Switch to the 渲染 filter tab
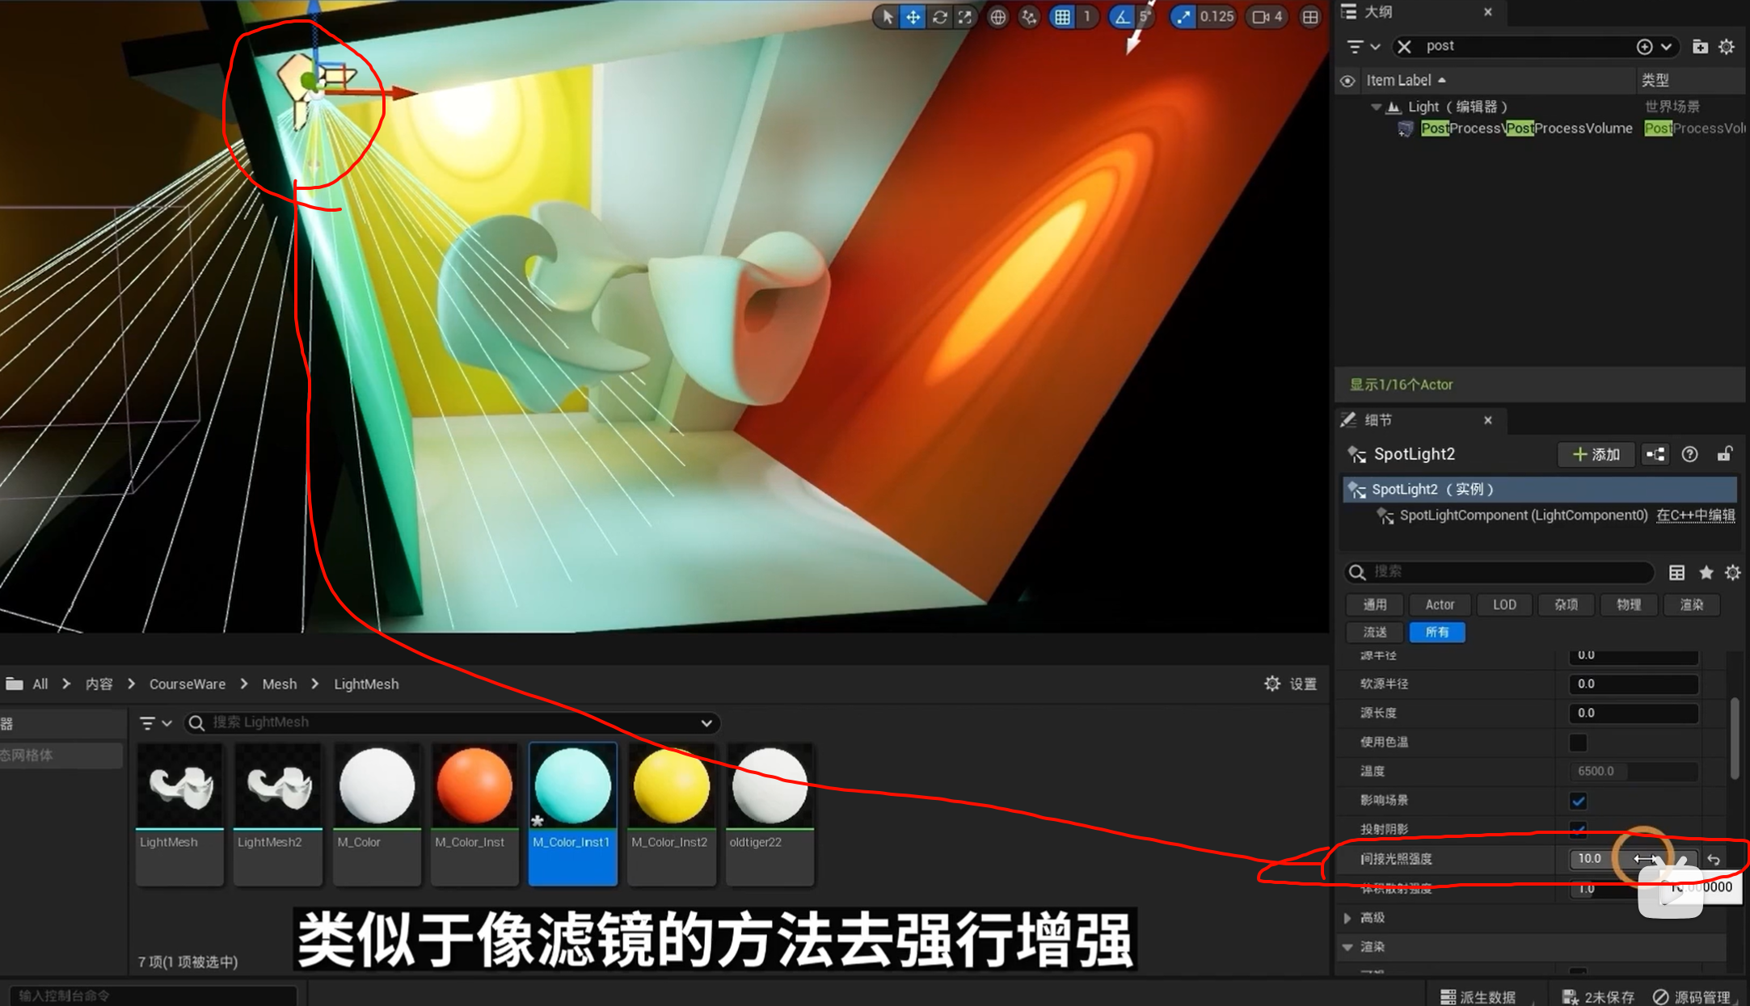 (1691, 604)
